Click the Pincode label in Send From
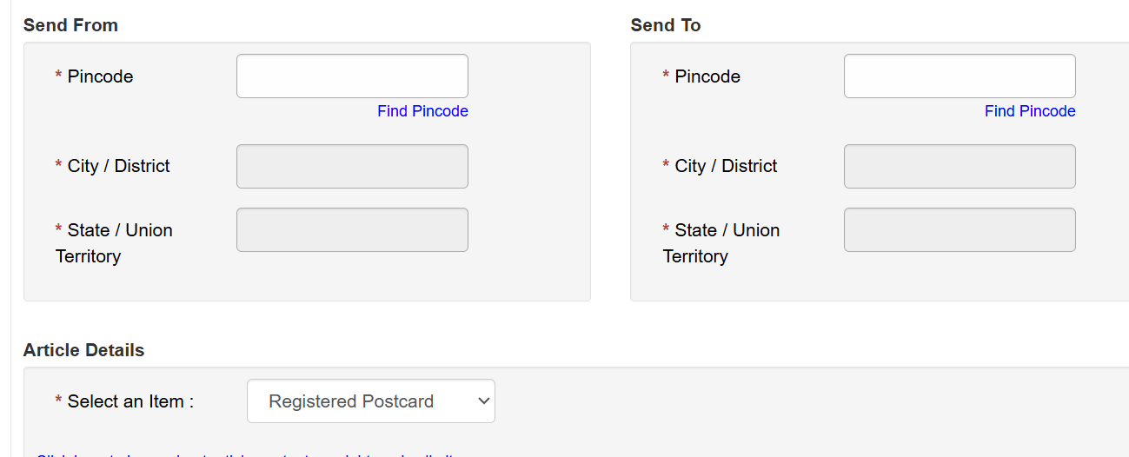Image resolution: width=1129 pixels, height=457 pixels. (x=100, y=76)
